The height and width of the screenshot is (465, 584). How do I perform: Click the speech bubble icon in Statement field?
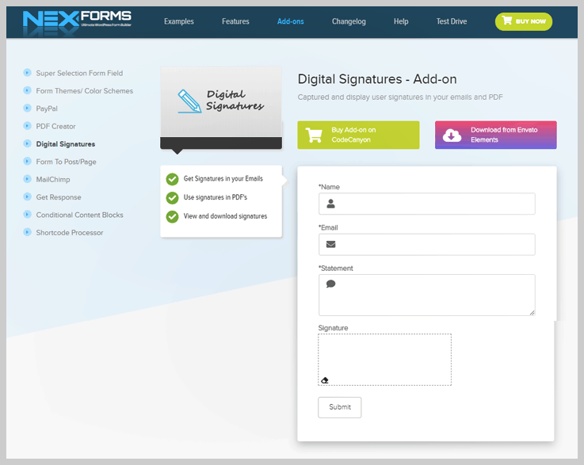click(x=330, y=284)
